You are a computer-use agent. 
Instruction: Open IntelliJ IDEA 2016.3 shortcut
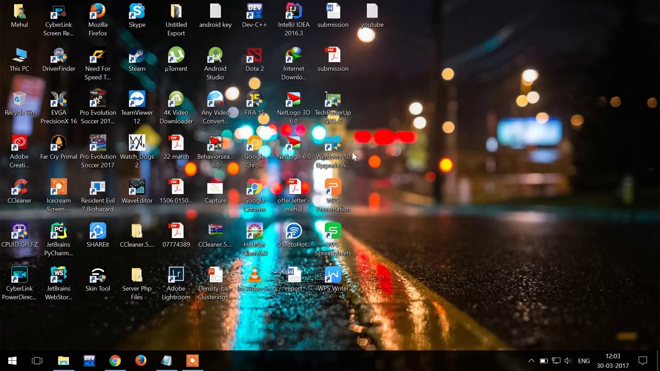point(293,20)
